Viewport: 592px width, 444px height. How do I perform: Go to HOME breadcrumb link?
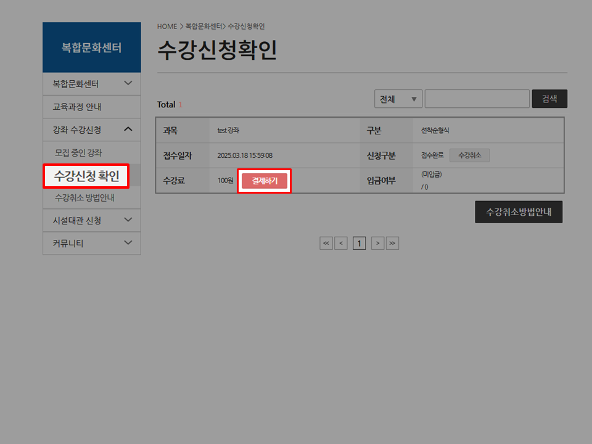[x=166, y=26]
